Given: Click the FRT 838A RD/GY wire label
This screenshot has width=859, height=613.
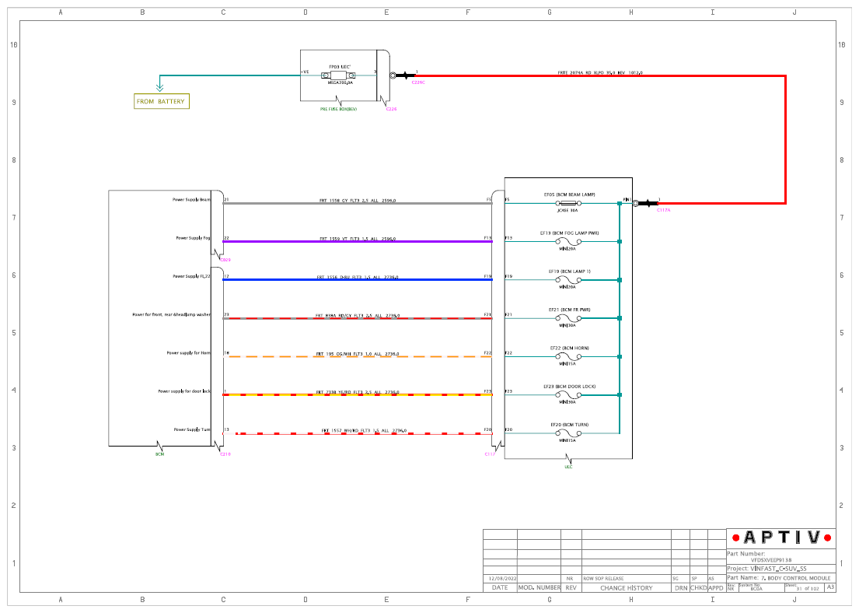Looking at the screenshot, I should point(357,315).
